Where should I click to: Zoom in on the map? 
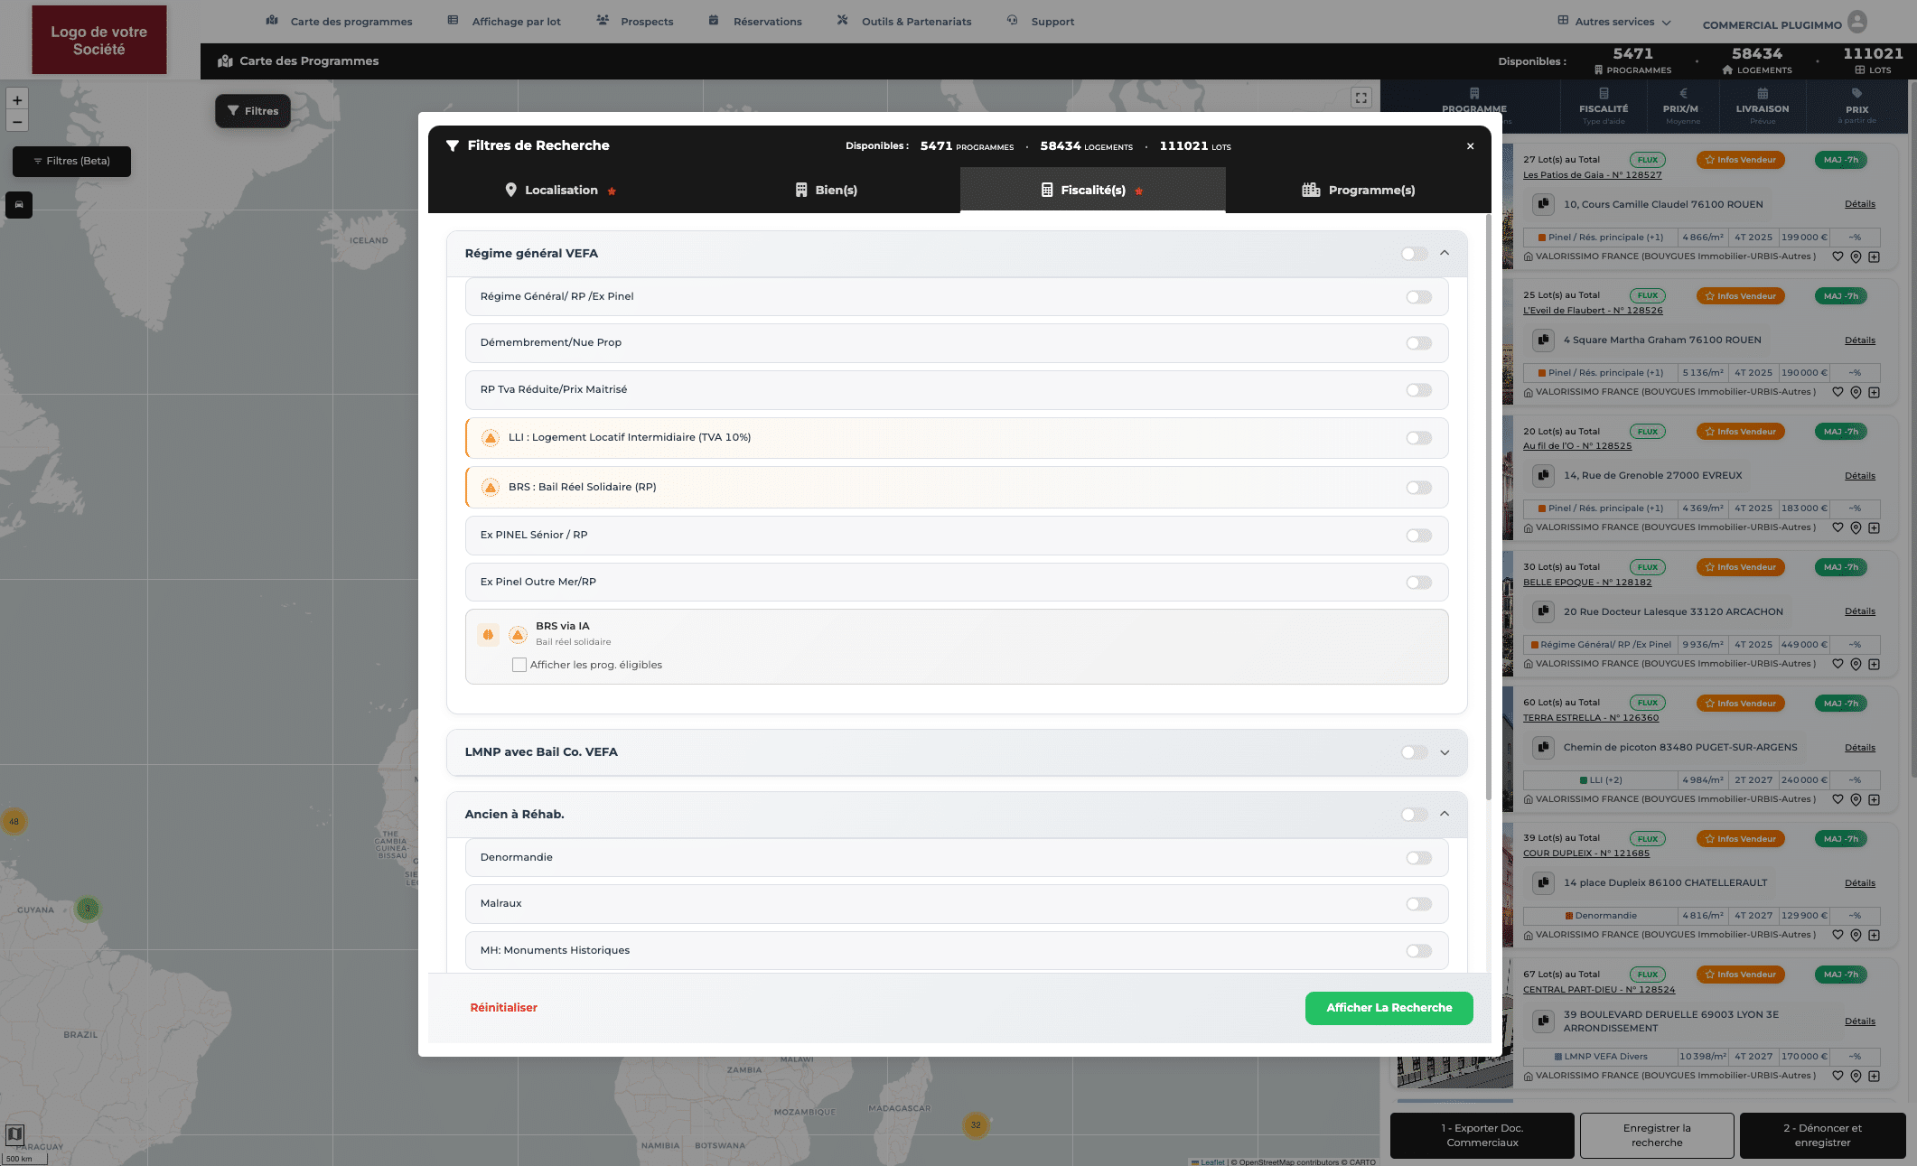[17, 100]
